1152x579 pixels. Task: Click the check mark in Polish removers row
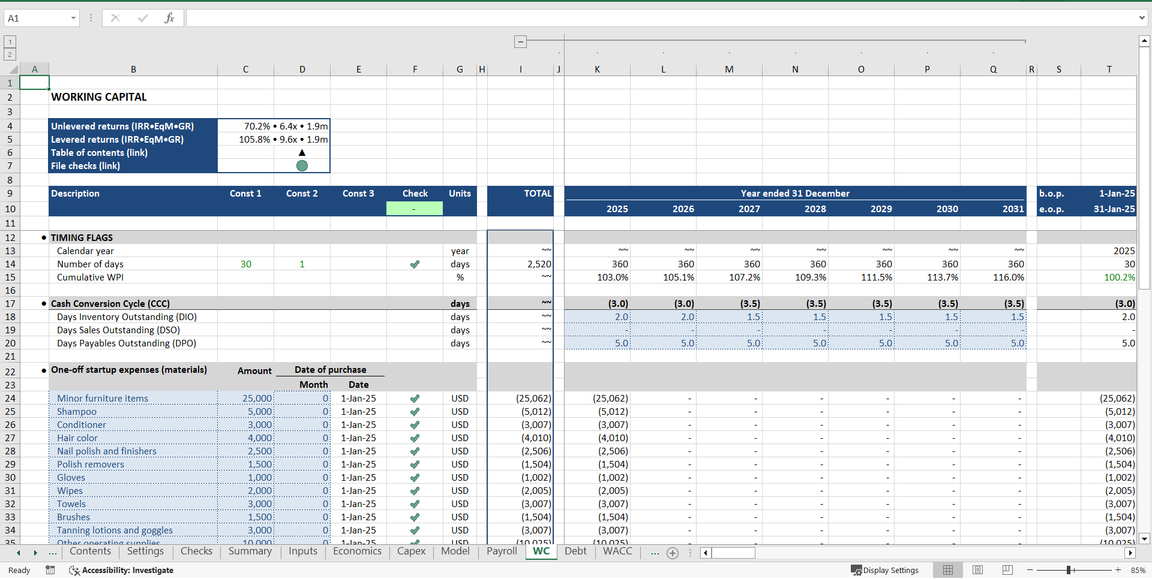coord(415,465)
